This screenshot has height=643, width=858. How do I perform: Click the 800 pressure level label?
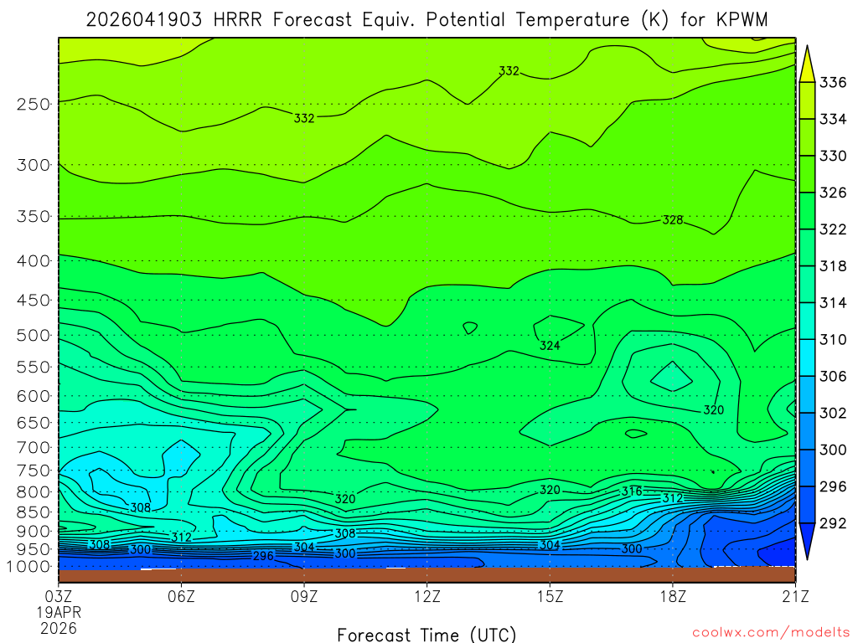[34, 492]
